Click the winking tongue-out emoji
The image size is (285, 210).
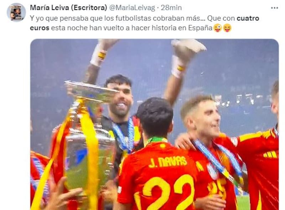(218, 28)
